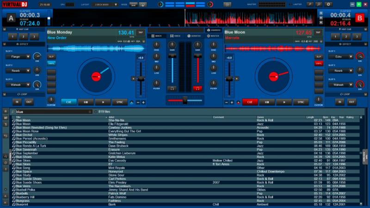Tap tempo with deck B TAP button
Image resolution: width=370 pixels, height=208 pixels.
point(318,32)
